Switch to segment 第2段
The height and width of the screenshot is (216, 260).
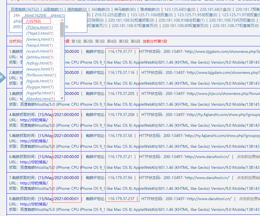88,41
